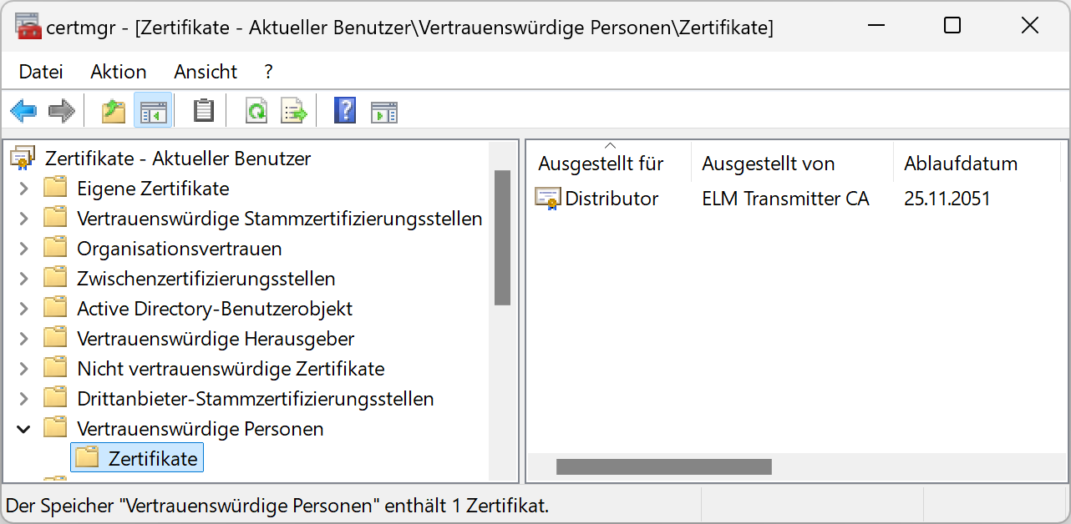
Task: Click the selected Zertifikate subfolder icon
Action: coord(87,458)
